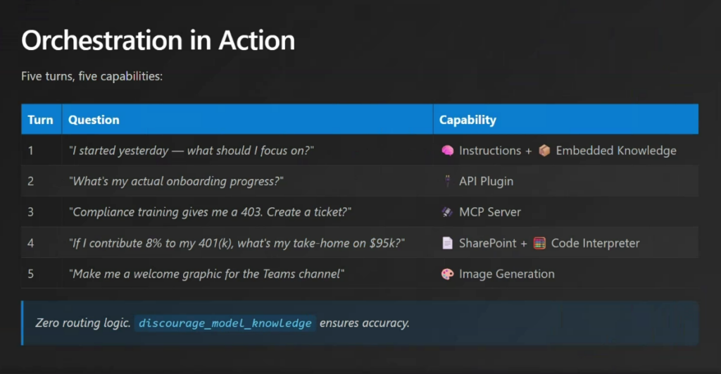
Task: Click the onboarding progress question in row 2
Action: (x=176, y=182)
